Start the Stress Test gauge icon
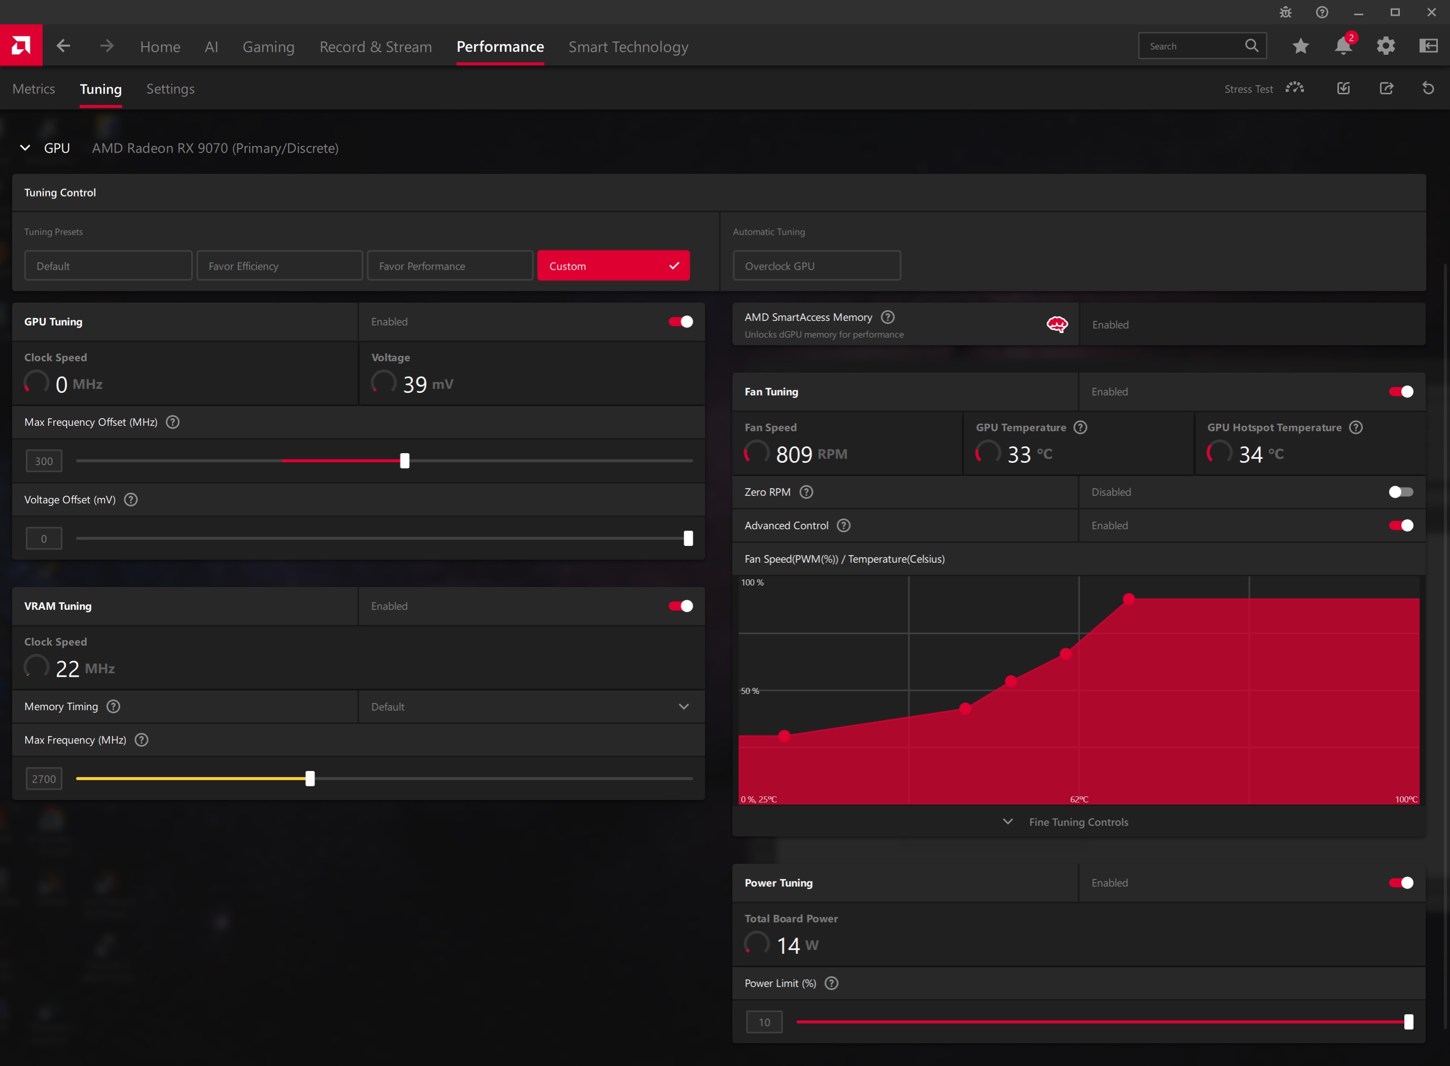This screenshot has width=1450, height=1066. pos(1294,88)
